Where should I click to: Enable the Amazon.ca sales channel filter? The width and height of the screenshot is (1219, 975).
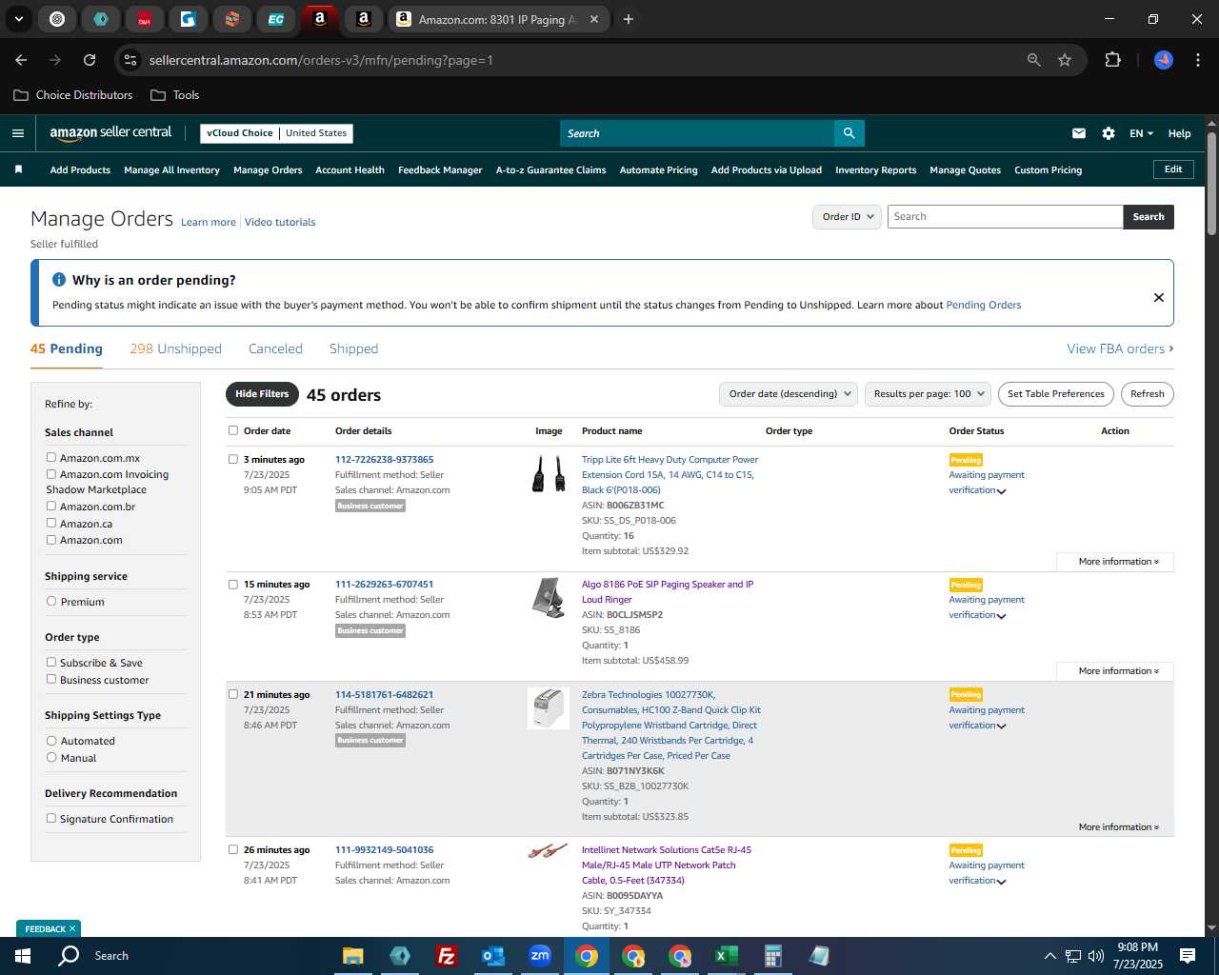51,523
